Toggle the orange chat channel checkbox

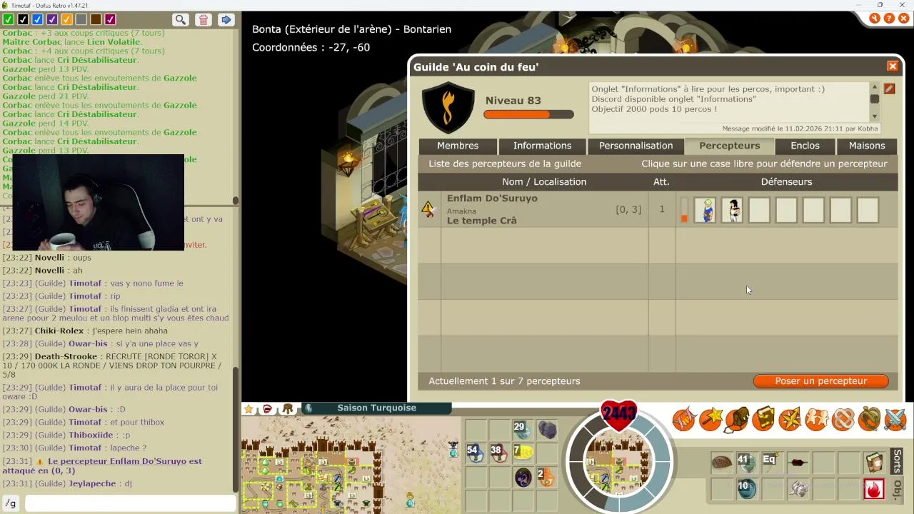point(66,19)
